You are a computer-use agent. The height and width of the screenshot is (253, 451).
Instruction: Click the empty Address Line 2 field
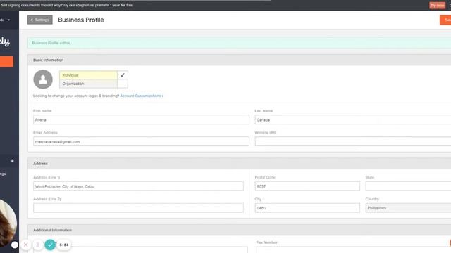[138, 208]
